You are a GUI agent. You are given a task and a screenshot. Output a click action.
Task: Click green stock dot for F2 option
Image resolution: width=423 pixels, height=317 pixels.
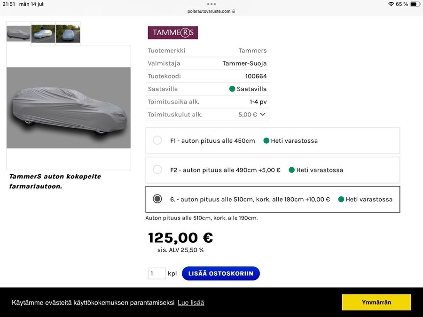click(291, 170)
